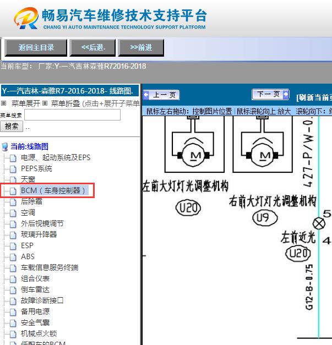Screen dimensions: 332x345
Task: Click the 左前近光 lamp symbol
Action: click(319, 223)
